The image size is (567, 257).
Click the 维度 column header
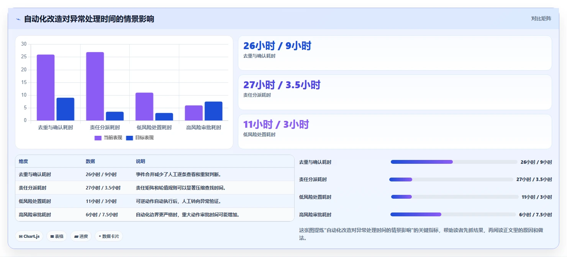(23, 161)
